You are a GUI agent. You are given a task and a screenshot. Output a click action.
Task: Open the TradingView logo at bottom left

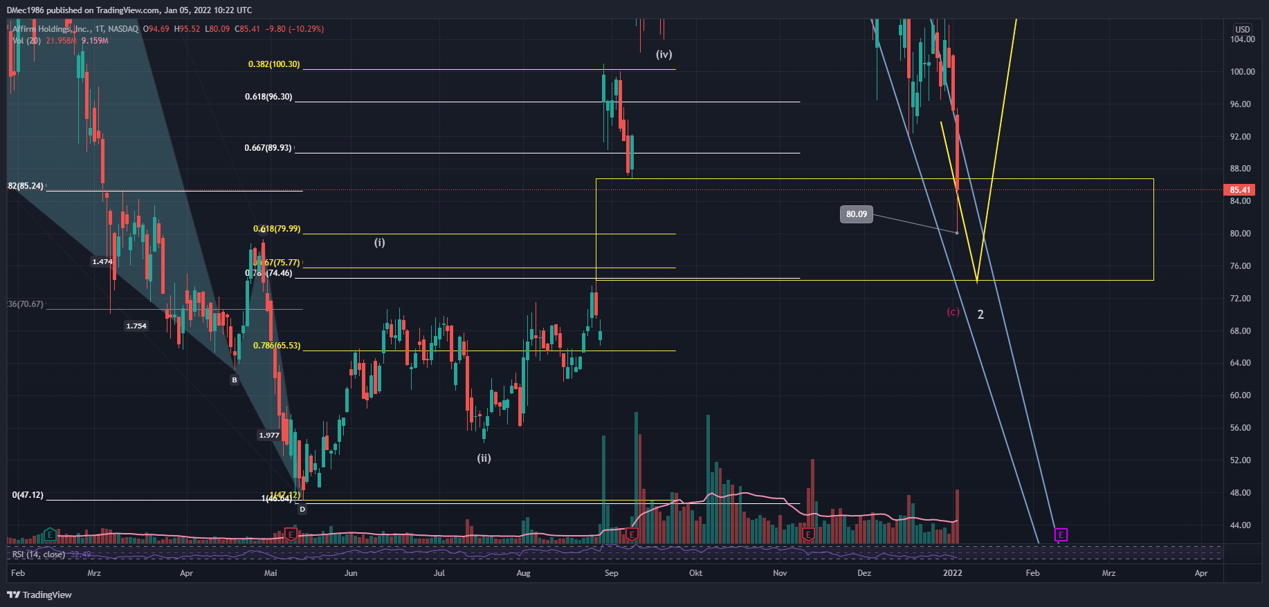point(39,595)
